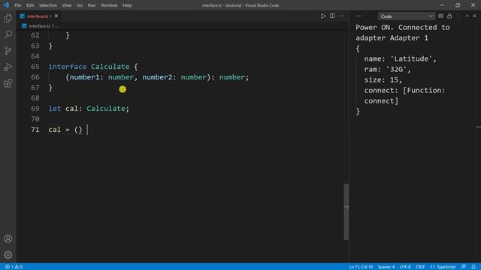Click line number 65 in gutter
This screenshot has width=481, height=270.
(35, 67)
